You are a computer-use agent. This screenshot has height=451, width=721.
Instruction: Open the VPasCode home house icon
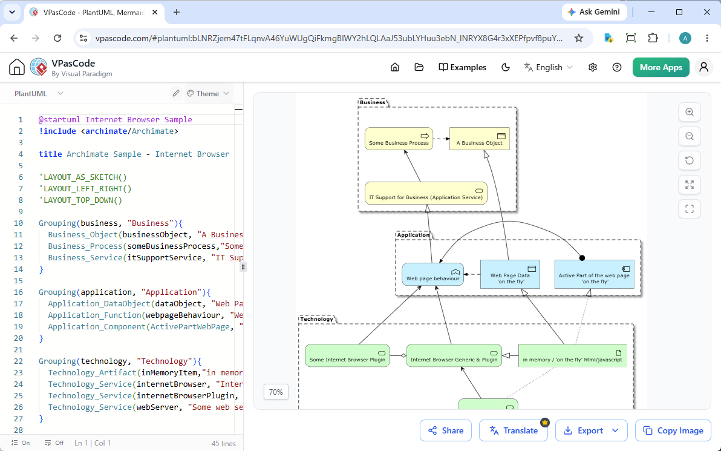(16, 67)
